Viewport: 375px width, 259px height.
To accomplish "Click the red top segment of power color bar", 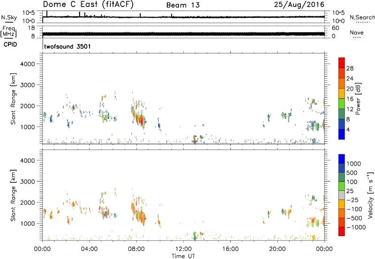I will click(x=342, y=63).
